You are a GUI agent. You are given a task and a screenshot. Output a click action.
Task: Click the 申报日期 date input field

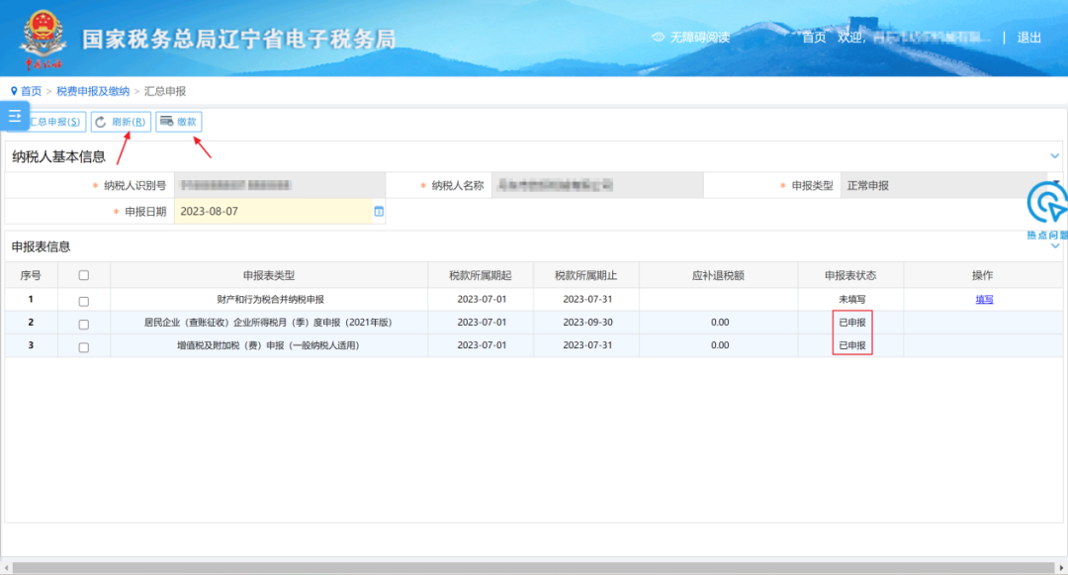[272, 211]
